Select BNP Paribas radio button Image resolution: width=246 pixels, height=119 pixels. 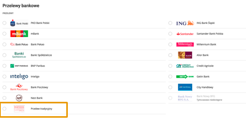click(4, 66)
